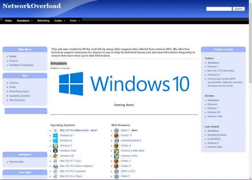The image size is (252, 180).
Task: Click the Search button
Action: (239, 9)
